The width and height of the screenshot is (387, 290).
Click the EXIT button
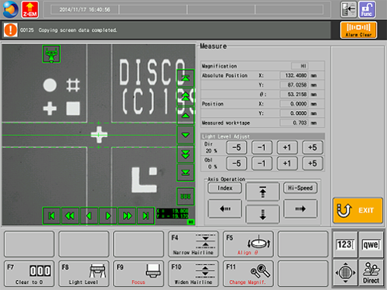click(x=358, y=210)
